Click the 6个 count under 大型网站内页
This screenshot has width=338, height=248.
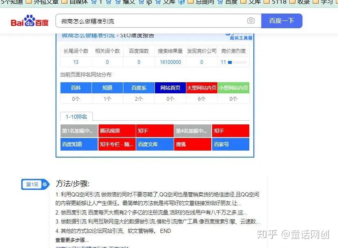click(202, 99)
